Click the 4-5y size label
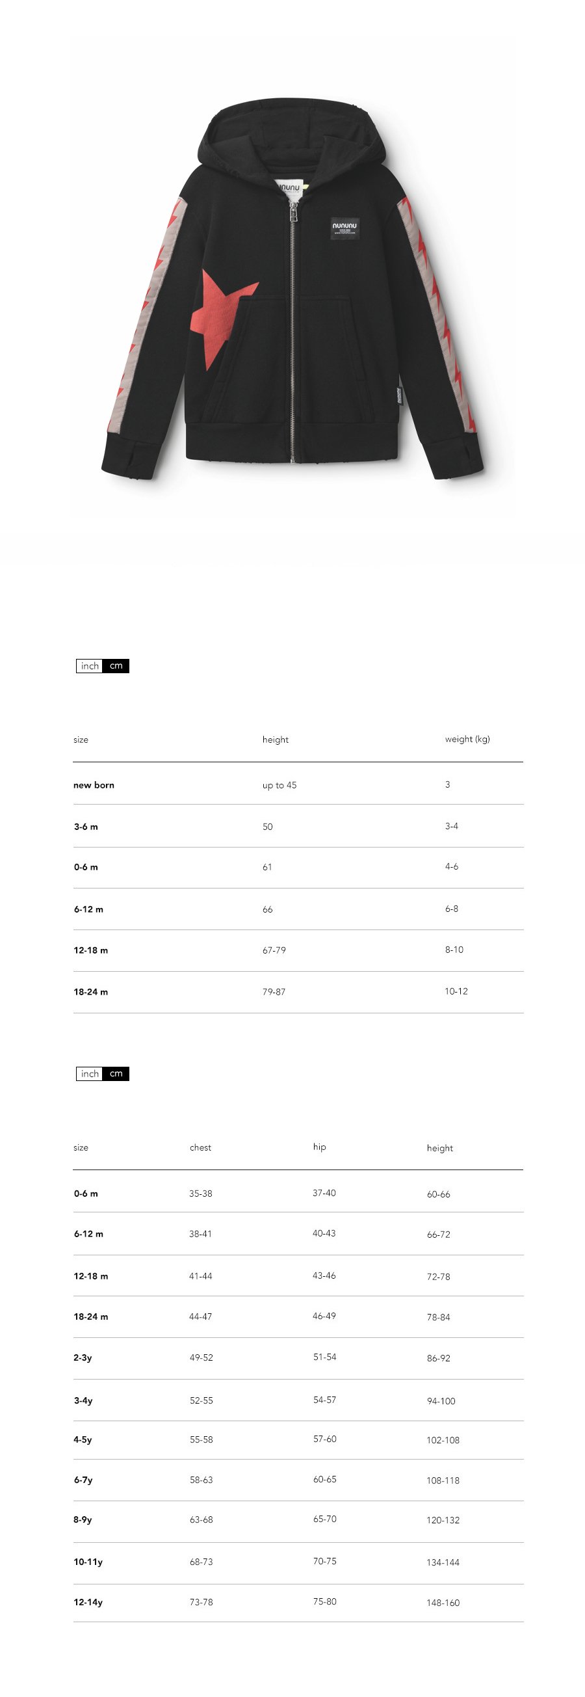Image resolution: width=585 pixels, height=1697 pixels. (x=83, y=1439)
